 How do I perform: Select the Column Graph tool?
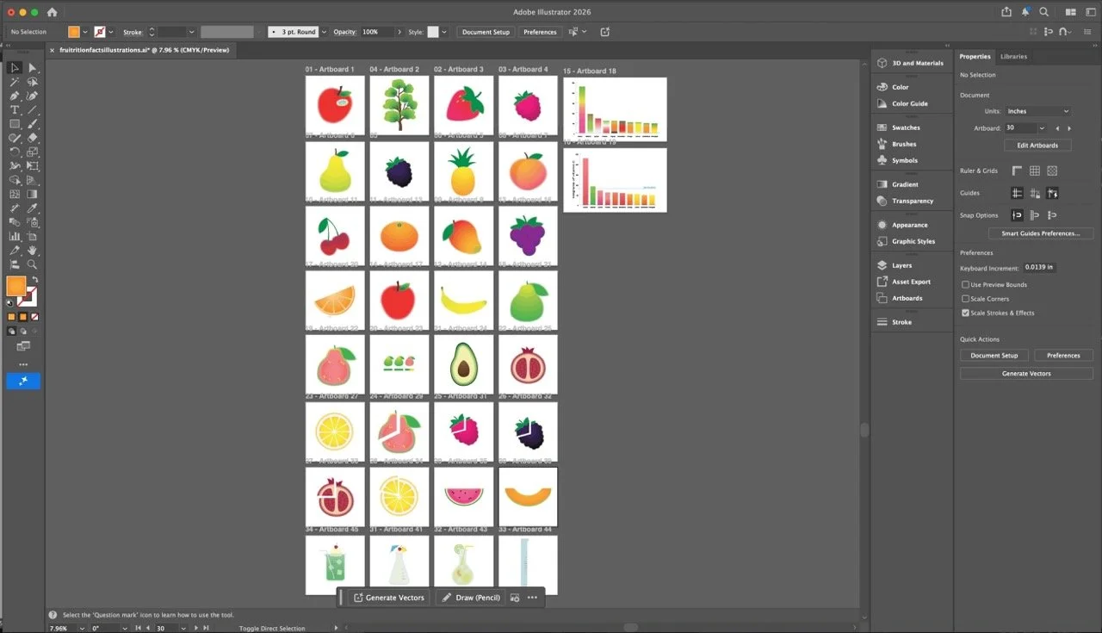(15, 236)
